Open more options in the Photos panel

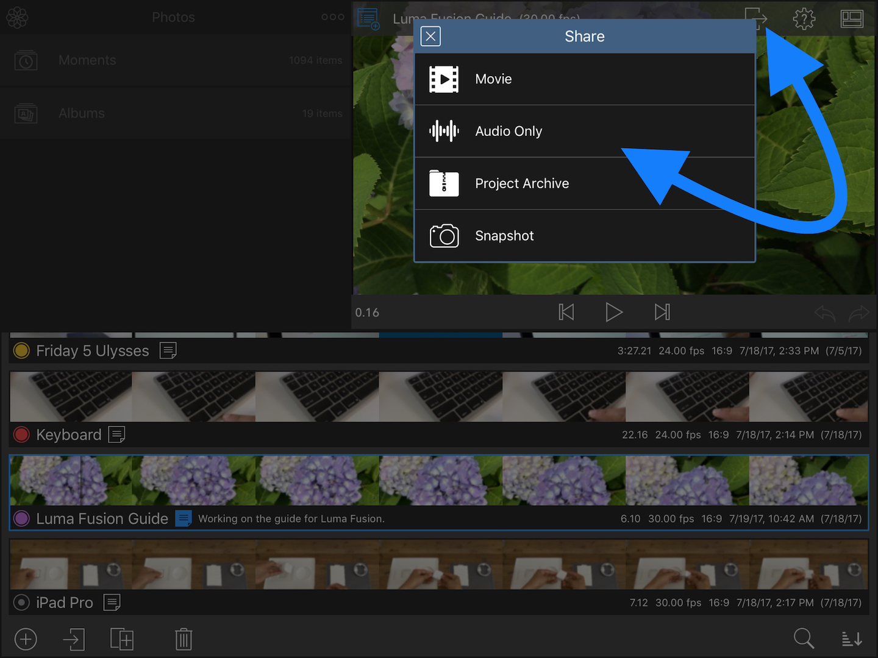coord(332,17)
